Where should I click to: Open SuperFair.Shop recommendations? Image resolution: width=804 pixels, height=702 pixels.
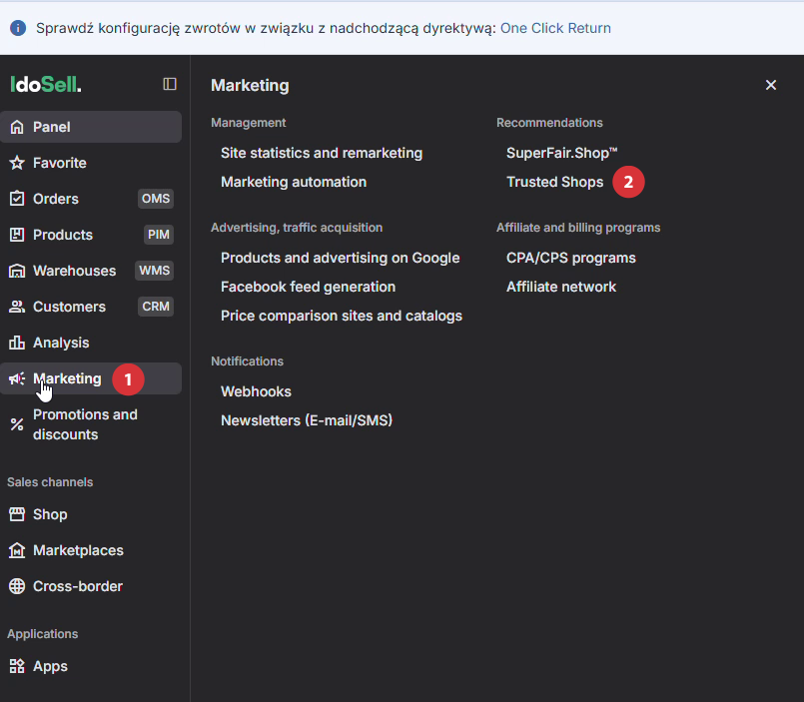pyautogui.click(x=561, y=153)
